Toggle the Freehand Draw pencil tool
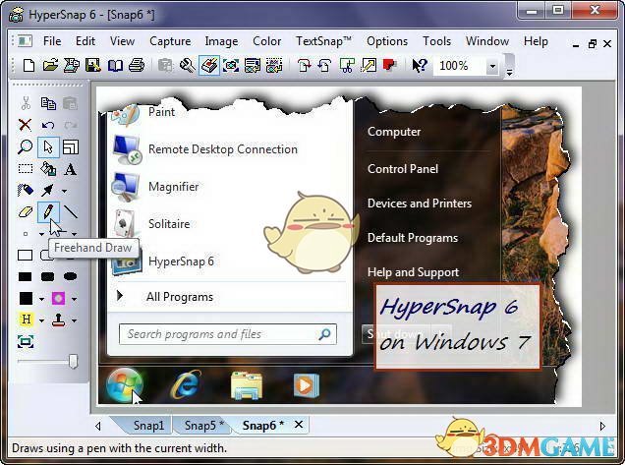Image resolution: width=625 pixels, height=465 pixels. pyautogui.click(x=48, y=211)
